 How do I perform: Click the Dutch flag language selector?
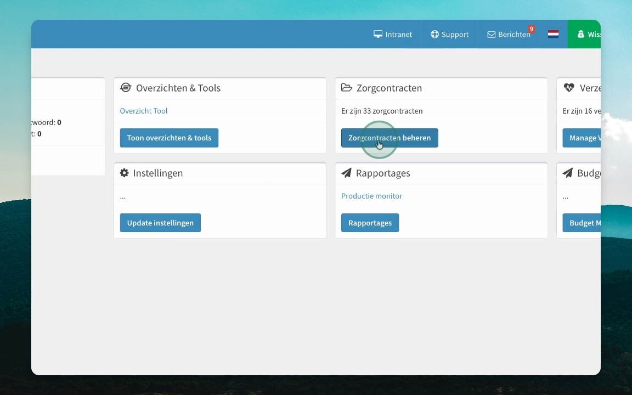553,34
